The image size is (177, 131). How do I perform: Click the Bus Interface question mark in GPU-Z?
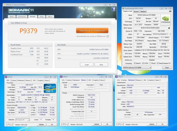pyautogui.click(x=170, y=34)
